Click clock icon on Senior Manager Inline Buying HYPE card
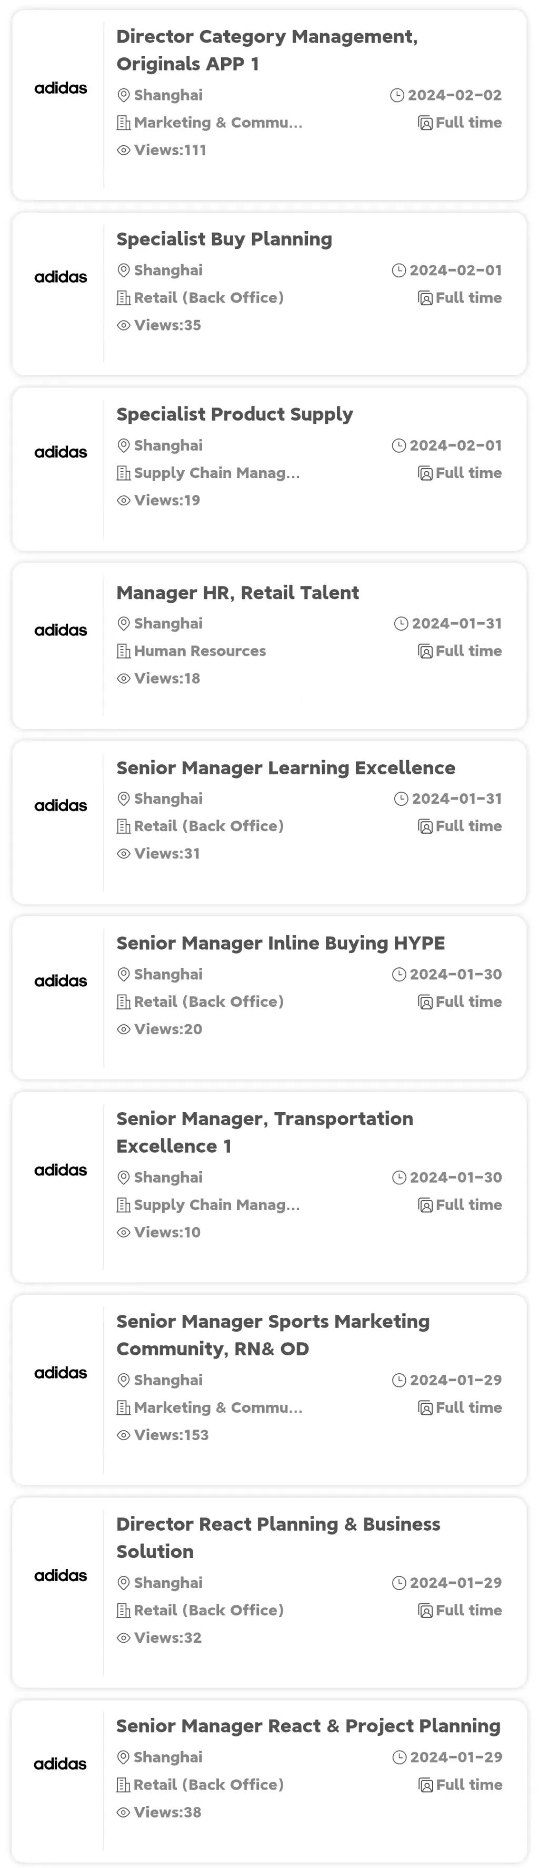Viewport: 539px width, 1868px height. pos(399,975)
